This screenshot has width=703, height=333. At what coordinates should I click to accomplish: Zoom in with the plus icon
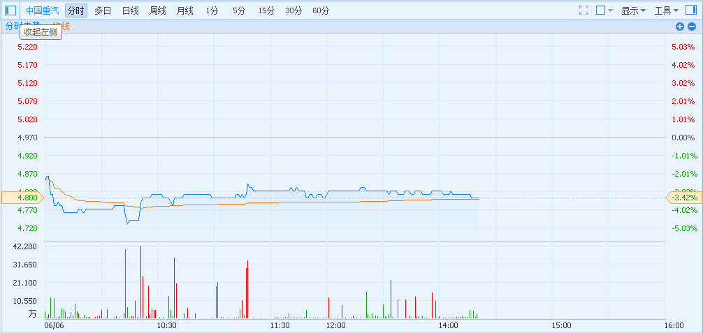(x=680, y=27)
